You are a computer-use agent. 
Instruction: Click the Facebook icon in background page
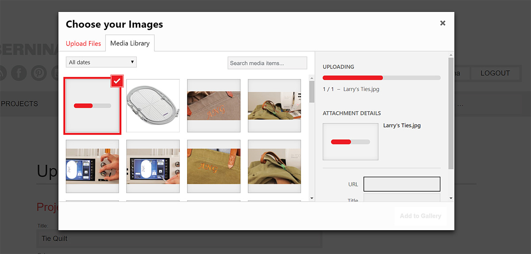click(x=19, y=73)
